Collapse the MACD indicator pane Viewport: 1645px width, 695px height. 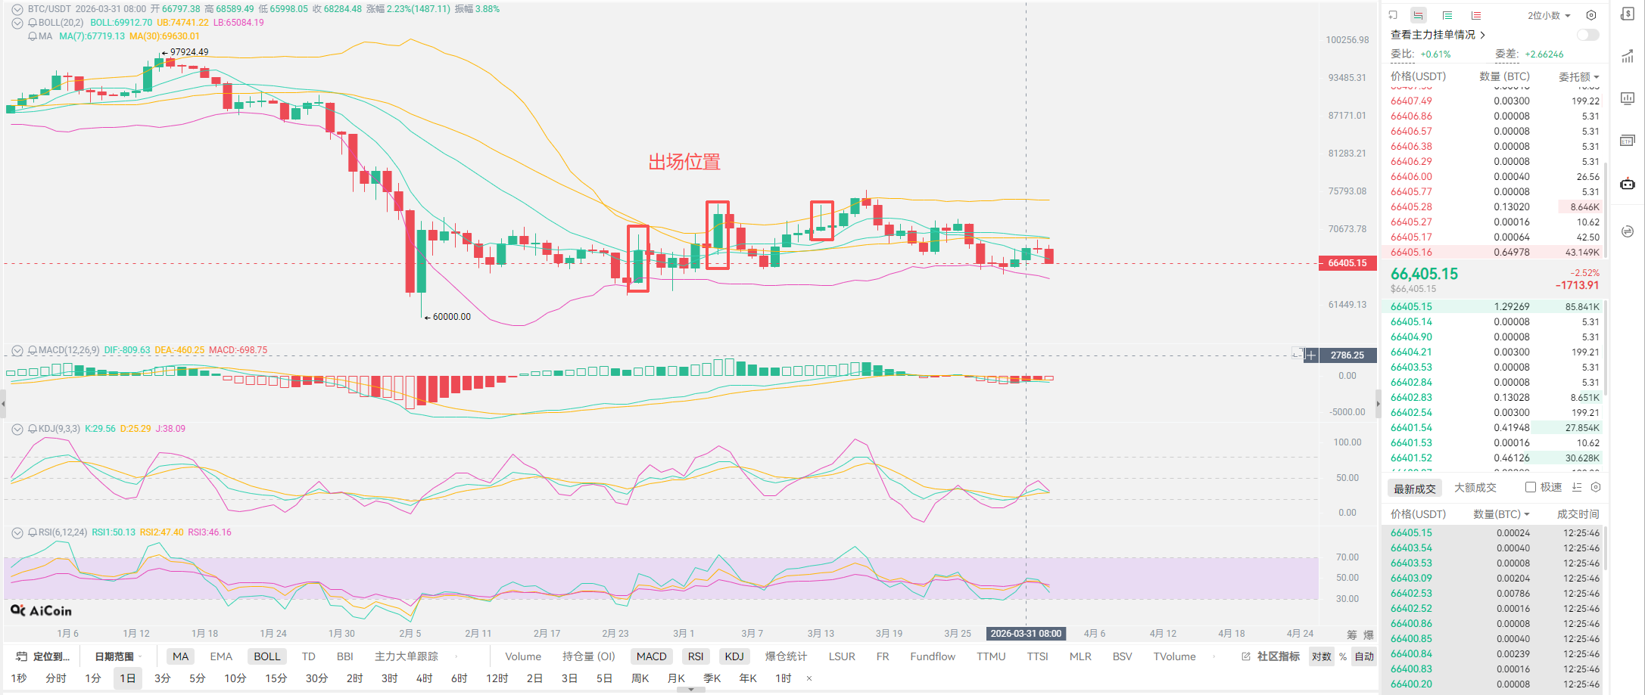[x=17, y=350]
